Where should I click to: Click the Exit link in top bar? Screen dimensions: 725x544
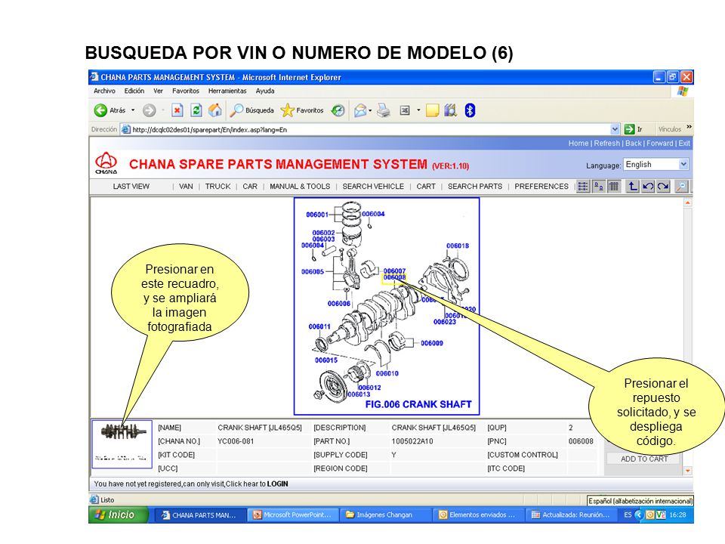coord(684,144)
